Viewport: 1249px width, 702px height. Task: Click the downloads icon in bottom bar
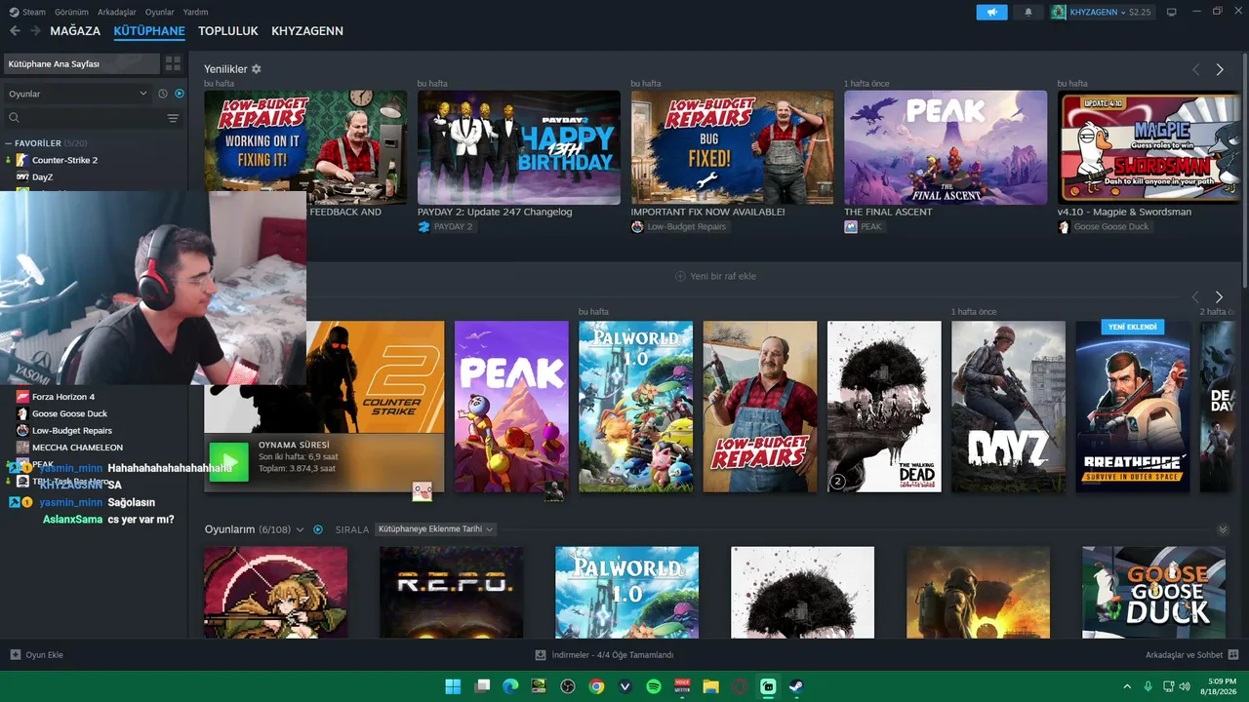click(x=541, y=655)
